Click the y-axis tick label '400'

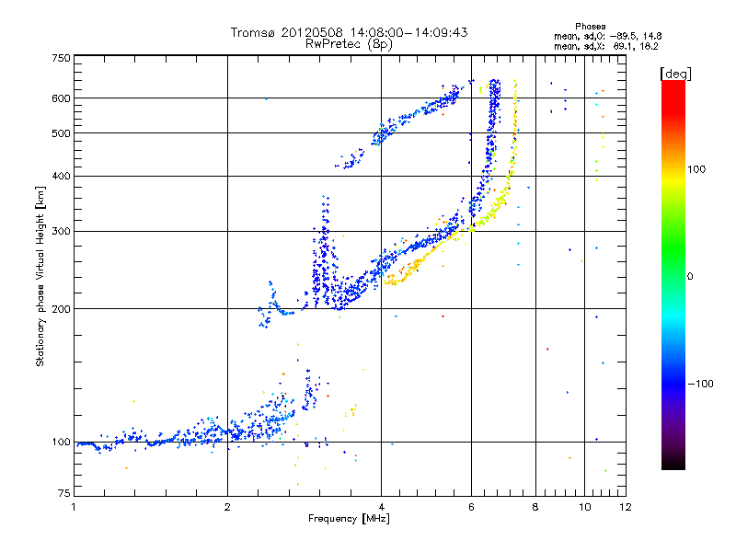(61, 177)
